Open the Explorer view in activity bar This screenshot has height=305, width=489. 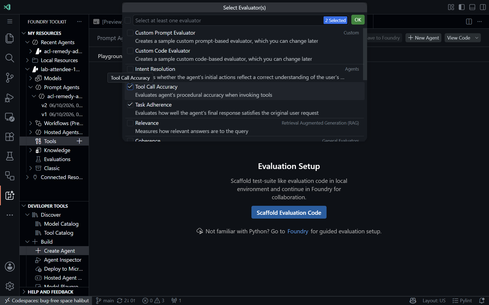pos(10,38)
